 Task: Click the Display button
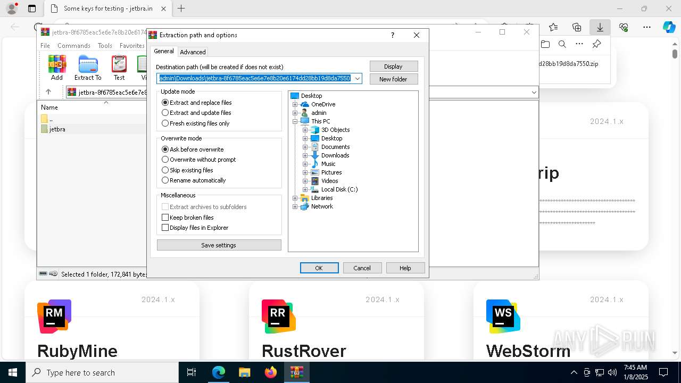(394, 66)
